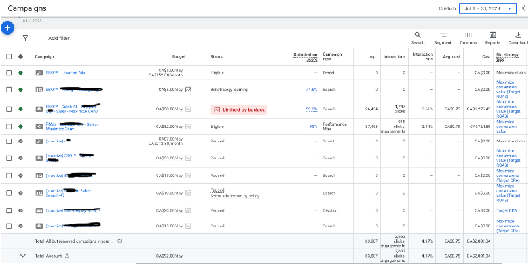
Task: Open the 95% optimization score link
Action: tap(313, 127)
